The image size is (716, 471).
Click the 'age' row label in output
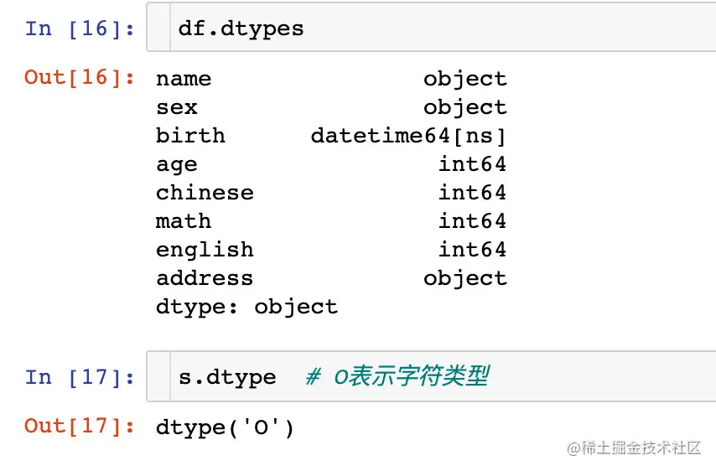(177, 165)
